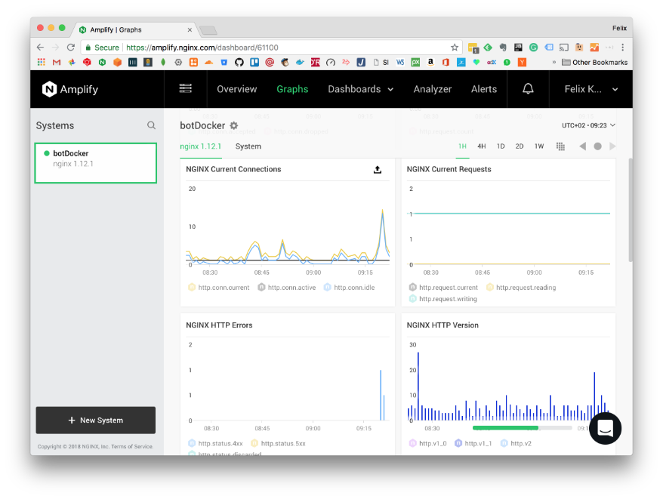The image size is (663, 499).
Task: Export the NGINX Current Connections graph
Action: [378, 170]
